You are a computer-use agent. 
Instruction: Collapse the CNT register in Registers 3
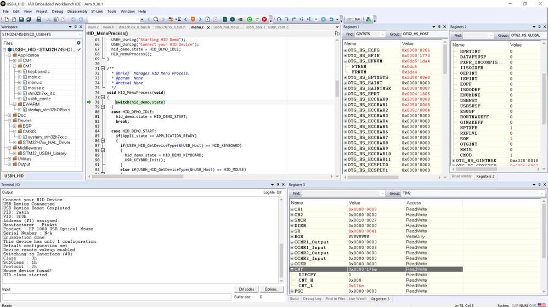[x=292, y=269]
